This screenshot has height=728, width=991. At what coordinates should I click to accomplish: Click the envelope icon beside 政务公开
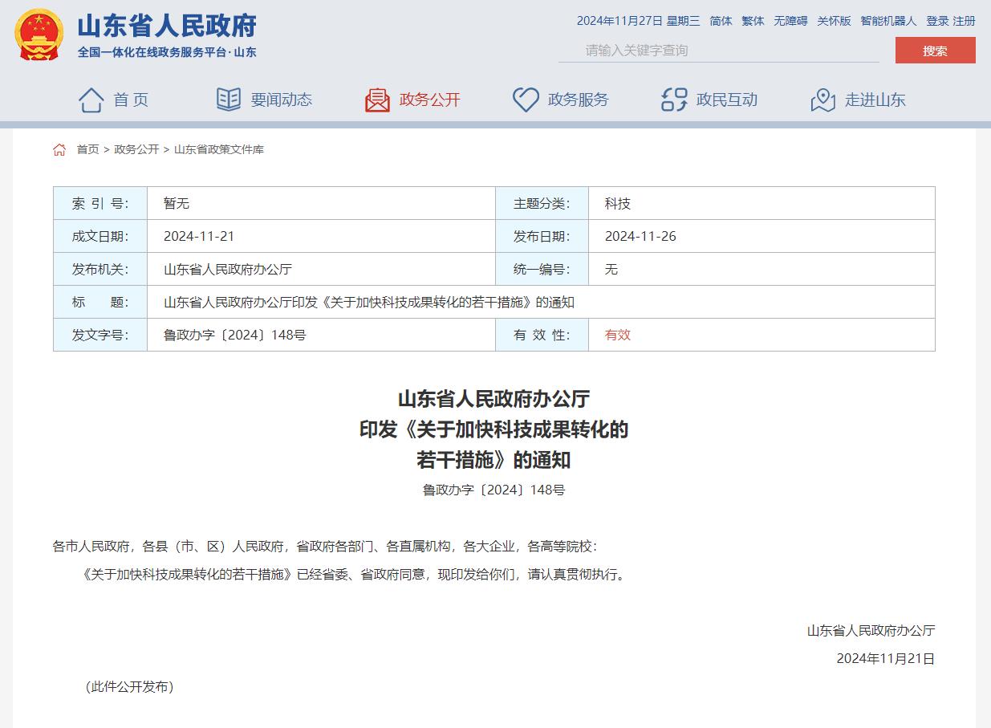click(x=377, y=100)
